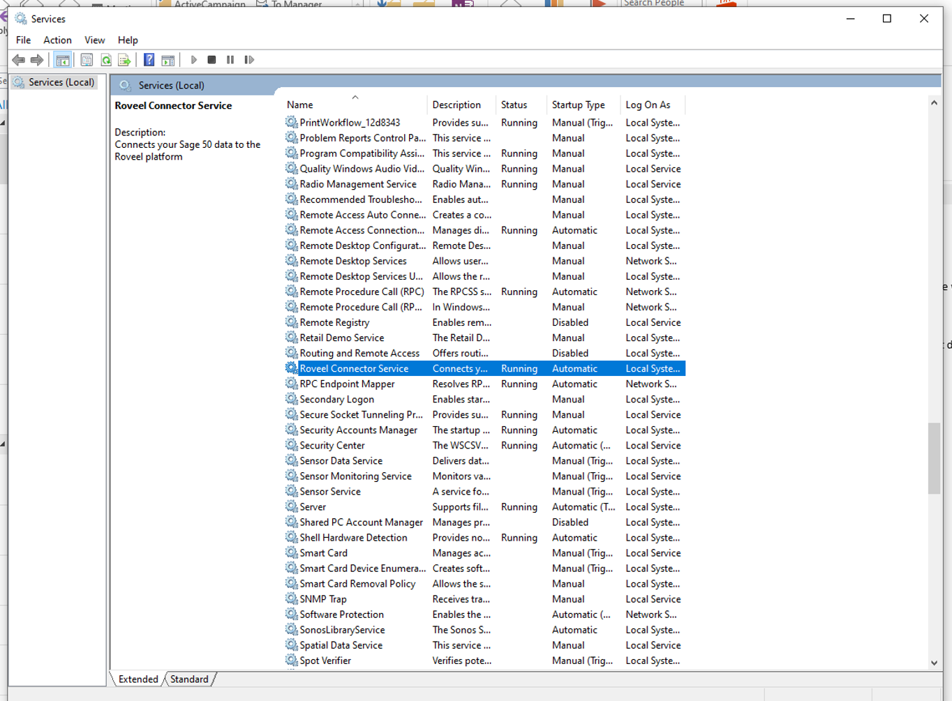Click the gear icon beside Sensor Service
Image resolution: width=952 pixels, height=701 pixels.
coord(291,491)
